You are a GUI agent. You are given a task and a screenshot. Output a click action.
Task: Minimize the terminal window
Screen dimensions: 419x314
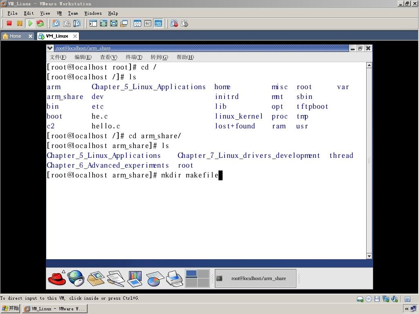[353, 48]
